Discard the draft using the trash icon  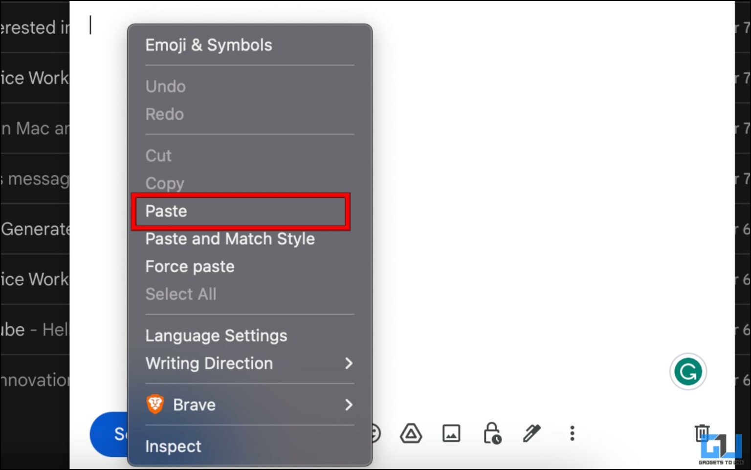pyautogui.click(x=702, y=432)
